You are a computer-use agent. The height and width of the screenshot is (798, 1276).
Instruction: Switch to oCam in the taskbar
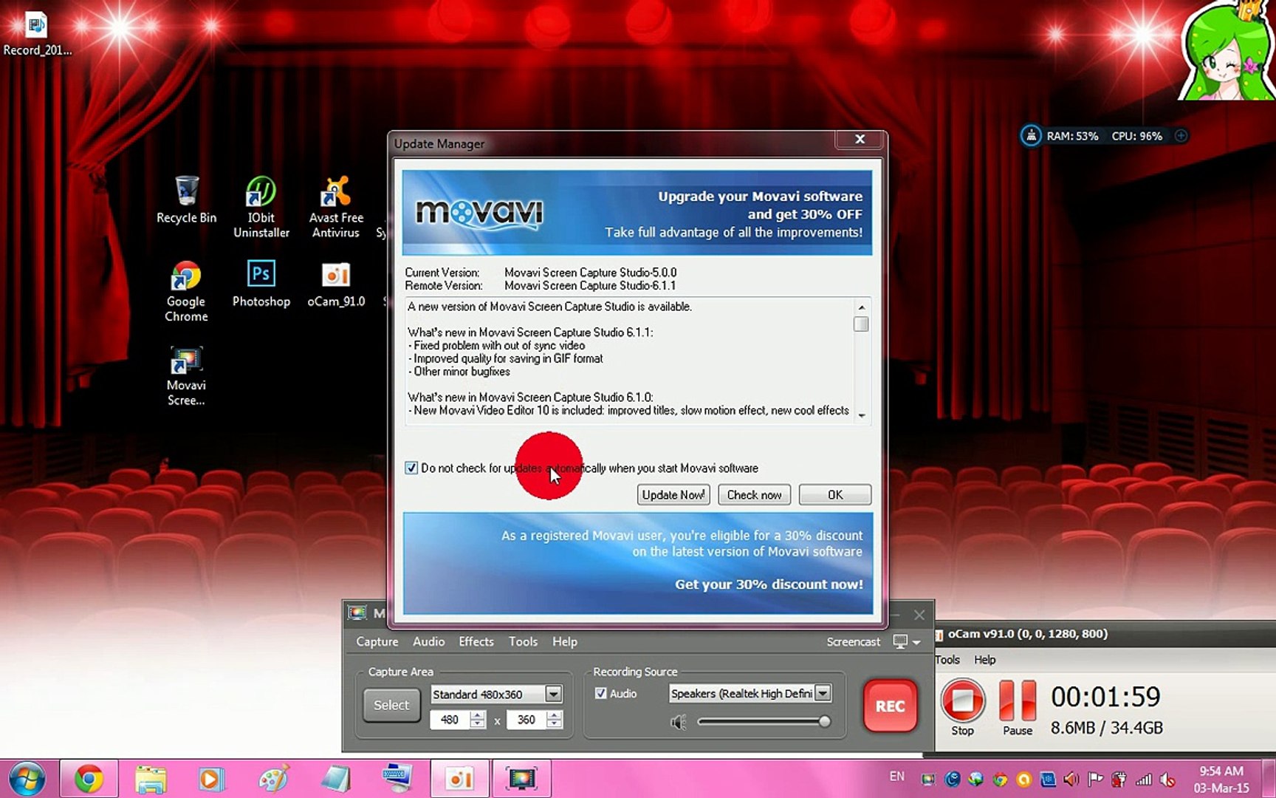(x=460, y=779)
